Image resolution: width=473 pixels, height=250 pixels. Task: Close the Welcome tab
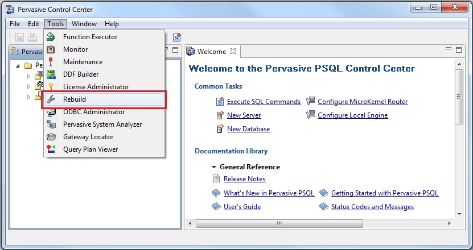tap(233, 52)
